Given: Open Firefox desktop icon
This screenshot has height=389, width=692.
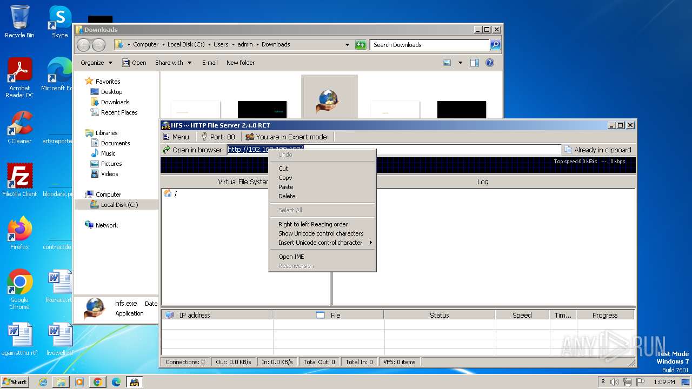Looking at the screenshot, I should [19, 233].
